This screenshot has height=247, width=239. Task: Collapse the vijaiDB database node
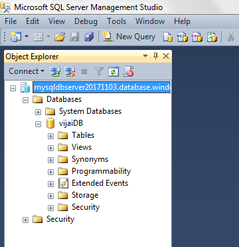pyautogui.click(x=39, y=124)
